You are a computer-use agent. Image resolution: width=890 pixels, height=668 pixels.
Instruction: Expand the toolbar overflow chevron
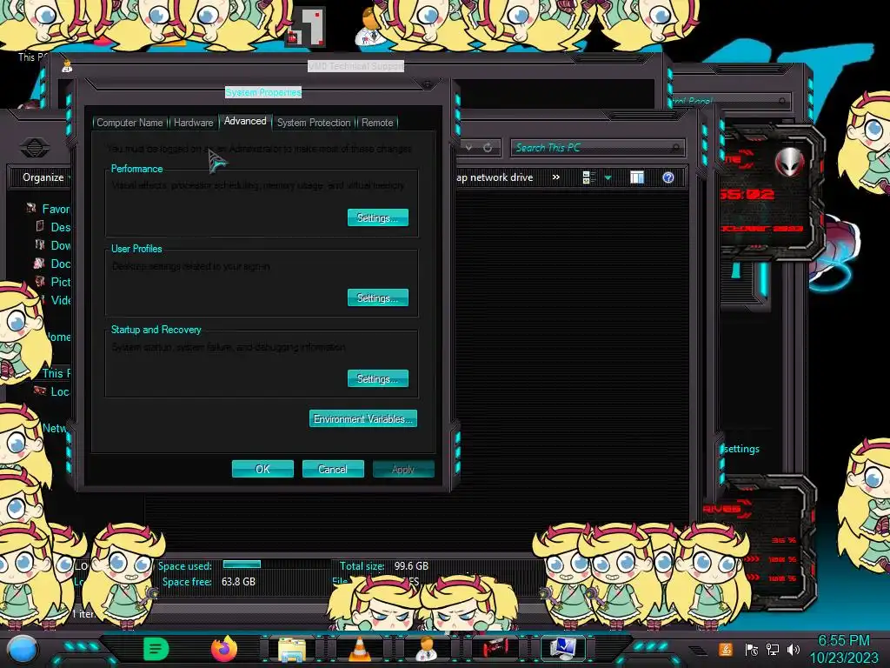pyautogui.click(x=556, y=177)
